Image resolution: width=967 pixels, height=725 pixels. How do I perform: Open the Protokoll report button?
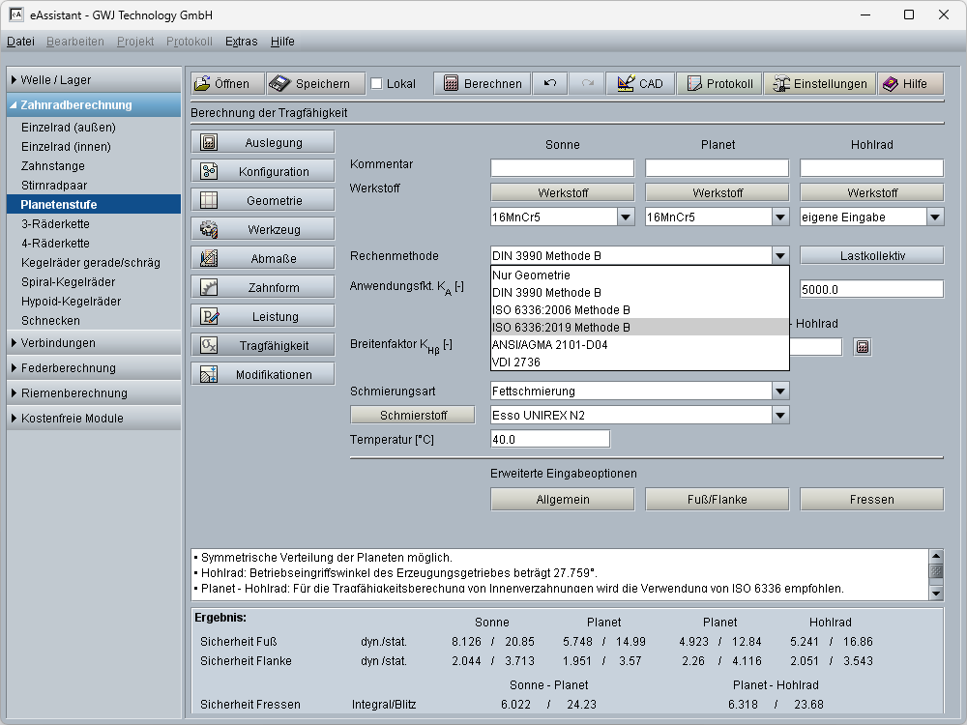[718, 84]
